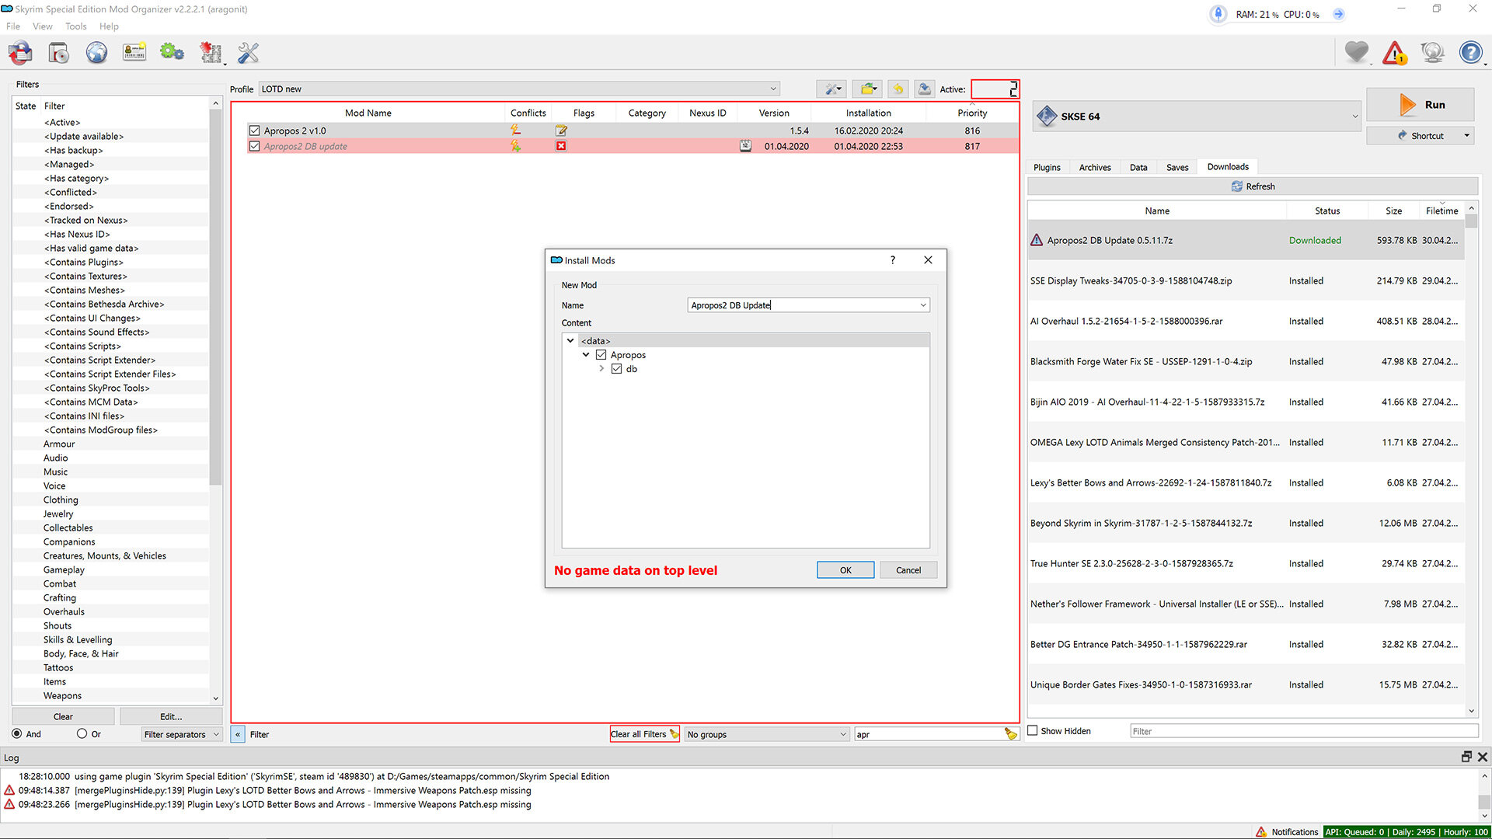Click the Clear filters button
1492x839 pixels.
[63, 717]
